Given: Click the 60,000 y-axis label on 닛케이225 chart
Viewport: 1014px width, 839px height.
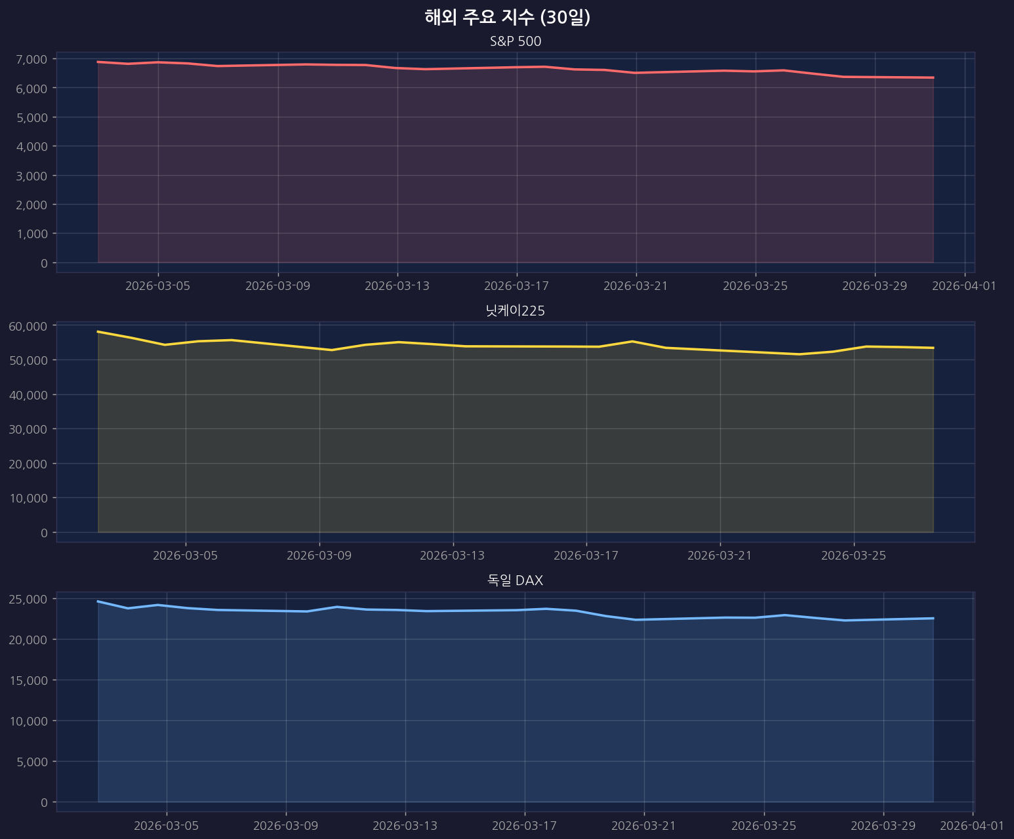Looking at the screenshot, I should (28, 326).
